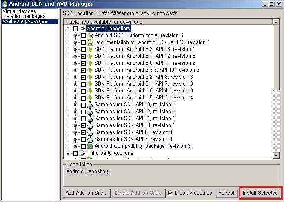Expand the Documentation for Android SDK node

tap(76, 43)
